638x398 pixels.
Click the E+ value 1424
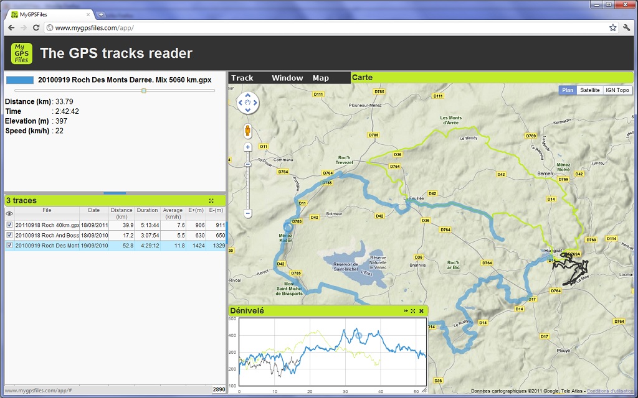click(x=198, y=245)
